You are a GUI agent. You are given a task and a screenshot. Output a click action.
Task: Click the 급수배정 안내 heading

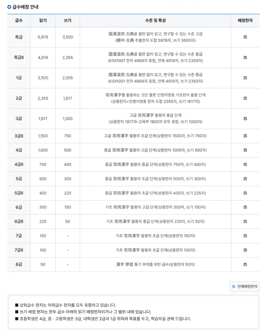25,7
